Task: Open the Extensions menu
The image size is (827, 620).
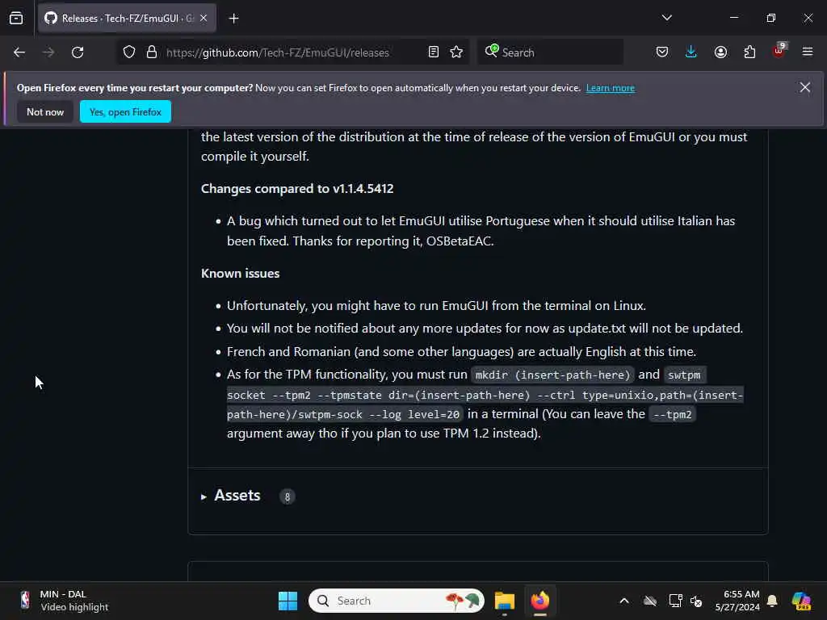Action: [749, 52]
